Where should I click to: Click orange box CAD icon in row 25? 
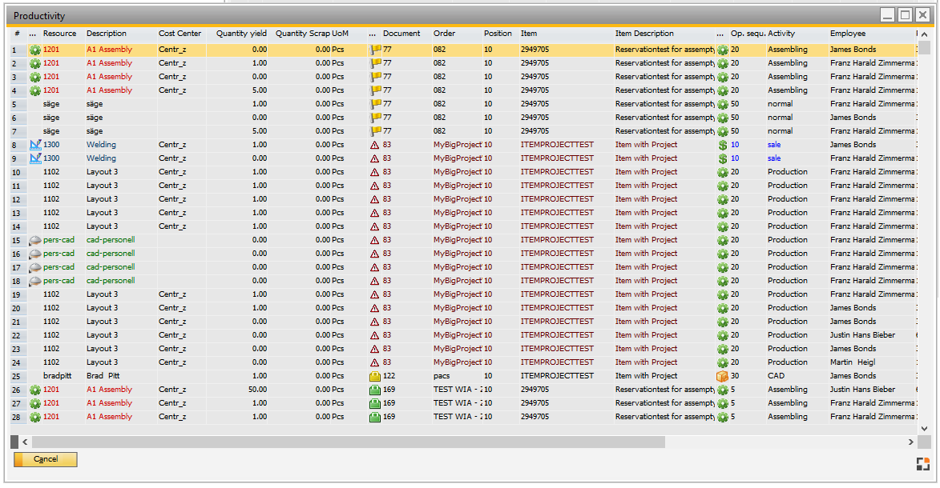click(723, 376)
